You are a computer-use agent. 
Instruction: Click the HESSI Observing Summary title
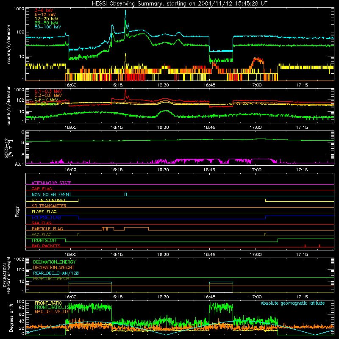point(179,4)
